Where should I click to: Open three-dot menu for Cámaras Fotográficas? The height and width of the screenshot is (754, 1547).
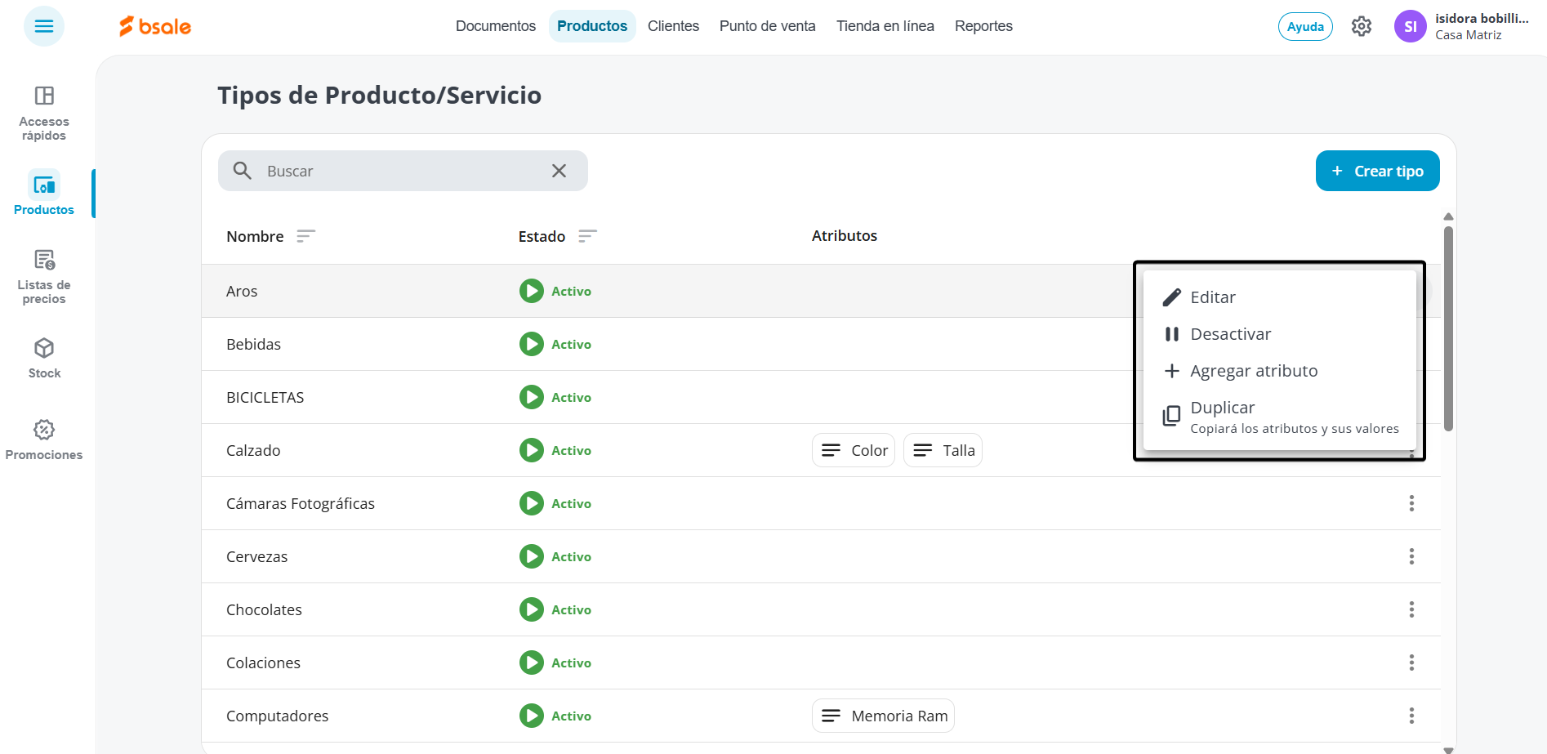[1411, 503]
